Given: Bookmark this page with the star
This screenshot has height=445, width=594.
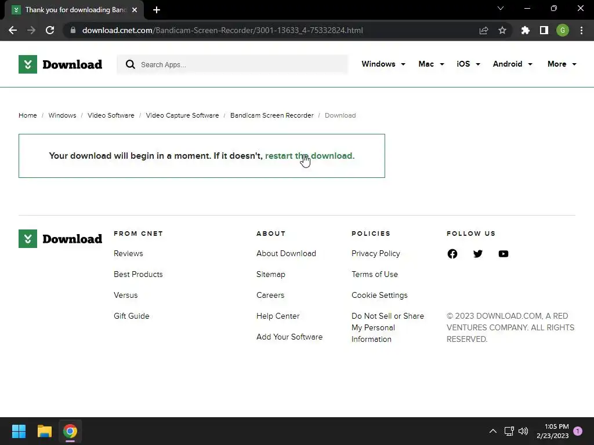Looking at the screenshot, I should pos(502,30).
